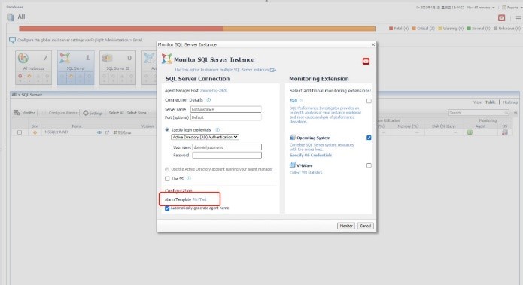This screenshot has height=285, width=523.
Task: Click the info icon next to Use SSL
Action: (x=189, y=179)
